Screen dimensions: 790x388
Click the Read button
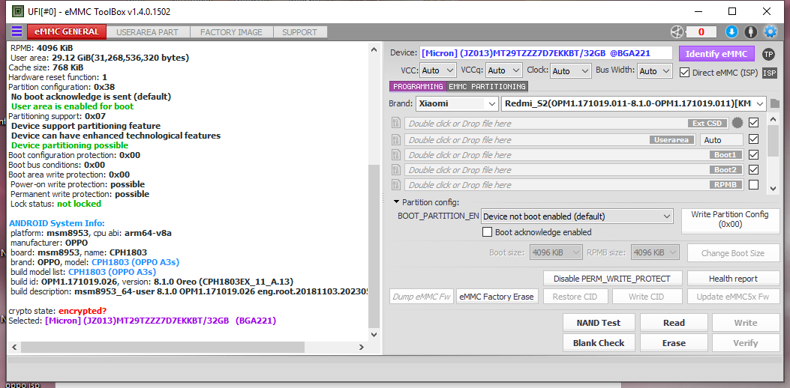point(674,323)
